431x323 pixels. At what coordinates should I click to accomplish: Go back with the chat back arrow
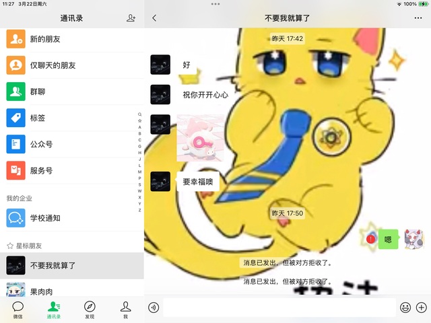[x=154, y=18]
